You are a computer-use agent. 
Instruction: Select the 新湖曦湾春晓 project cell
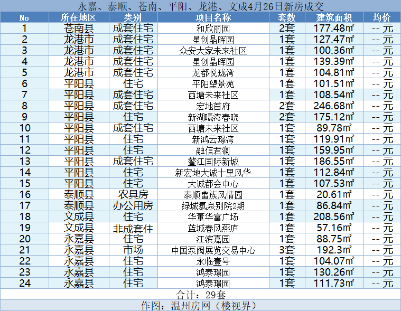(213, 117)
